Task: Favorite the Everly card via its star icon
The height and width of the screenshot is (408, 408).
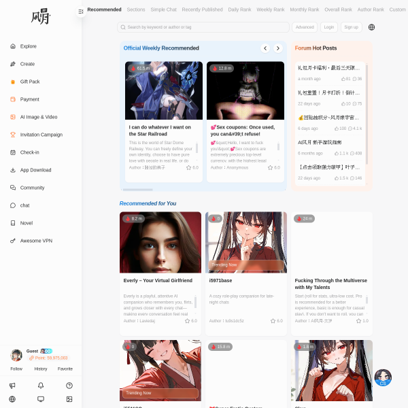Action: pos(188,321)
